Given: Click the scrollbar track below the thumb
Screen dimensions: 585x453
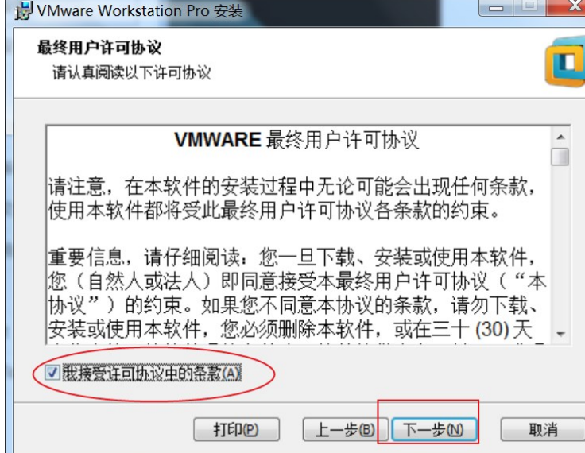Looking at the screenshot, I should 560,246.
